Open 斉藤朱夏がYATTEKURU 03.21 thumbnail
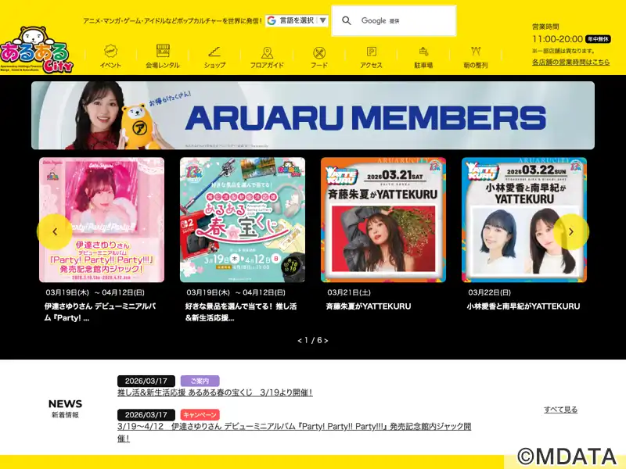626x469 pixels. click(383, 220)
